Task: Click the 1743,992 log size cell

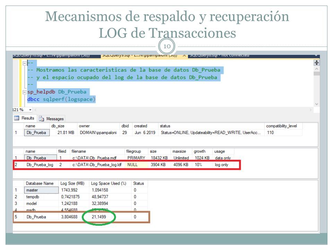Action: (x=74, y=190)
